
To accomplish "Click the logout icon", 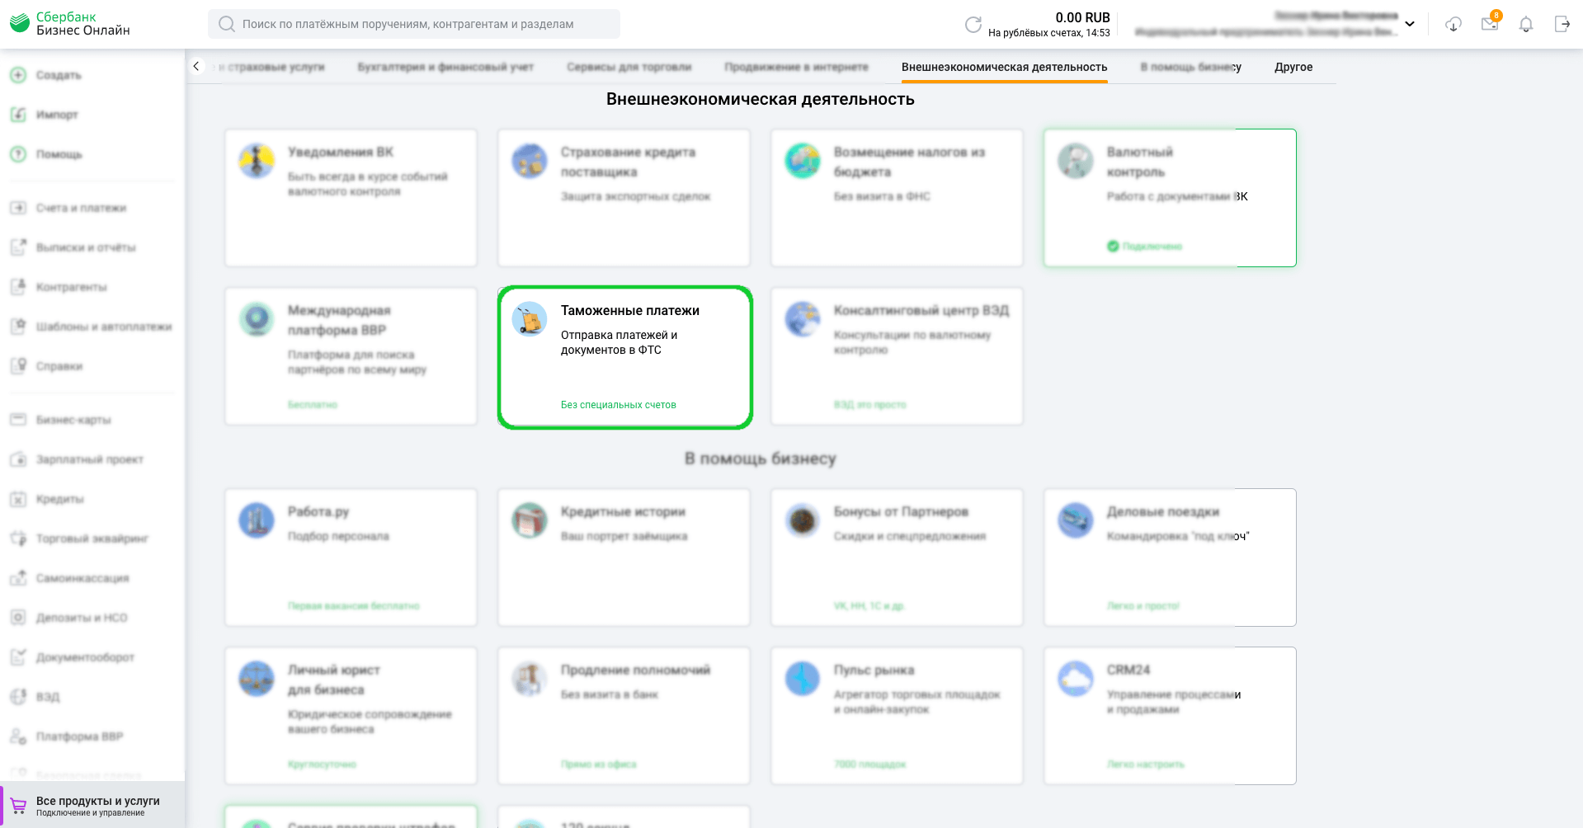I will (x=1562, y=24).
